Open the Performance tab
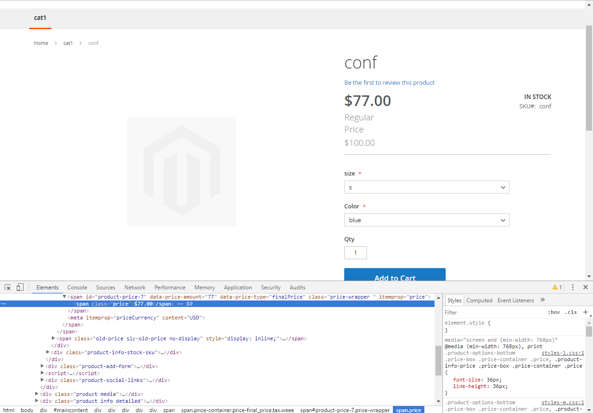Image resolution: width=593 pixels, height=413 pixels. point(170,288)
